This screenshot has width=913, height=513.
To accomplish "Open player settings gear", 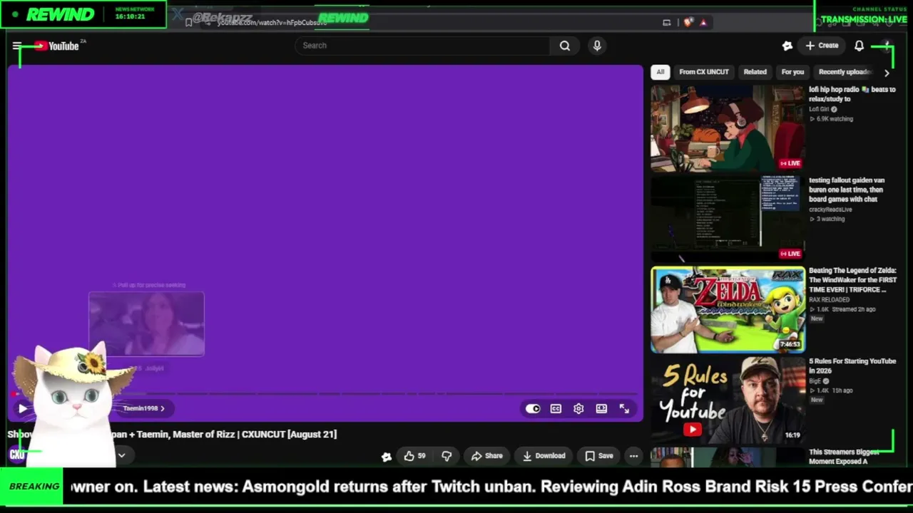I will [578, 408].
